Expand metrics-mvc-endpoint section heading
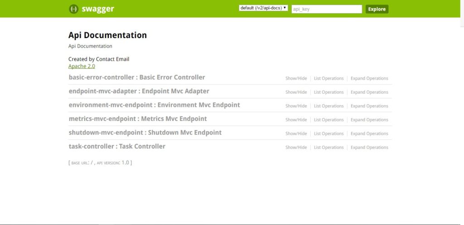 138,119
